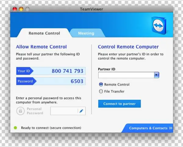The height and width of the screenshot is (147, 183).
Task: Switch to the Remote Control tab
Action: coord(44,33)
